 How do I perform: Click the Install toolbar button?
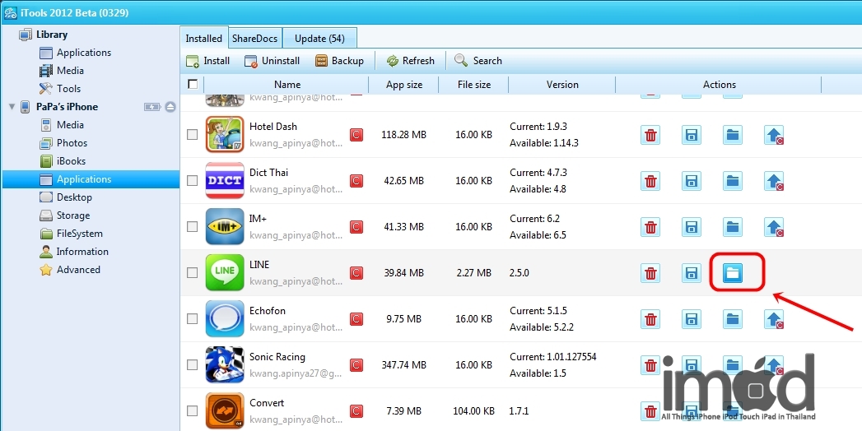pyautogui.click(x=208, y=61)
